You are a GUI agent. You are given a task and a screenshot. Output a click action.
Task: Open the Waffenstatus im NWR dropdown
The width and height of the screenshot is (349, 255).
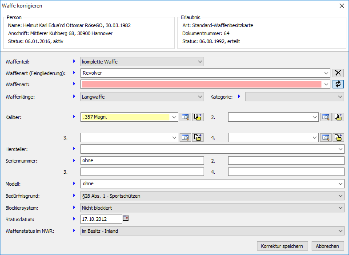pyautogui.click(x=212, y=231)
